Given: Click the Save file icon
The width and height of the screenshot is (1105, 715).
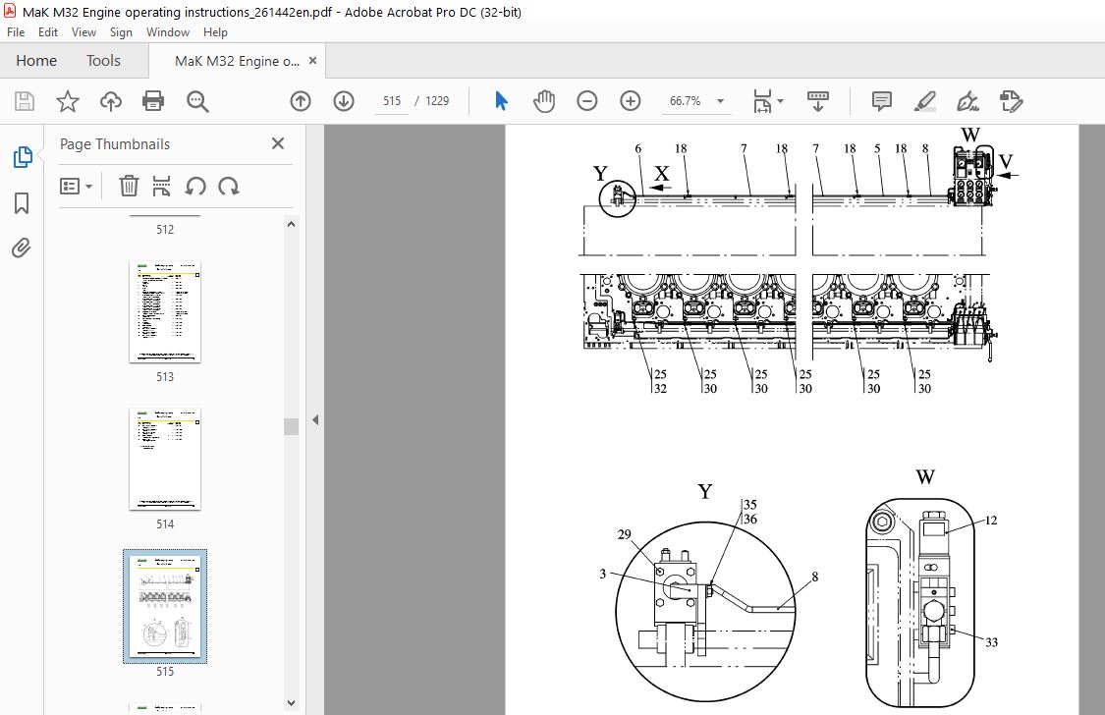Looking at the screenshot, I should pos(25,101).
